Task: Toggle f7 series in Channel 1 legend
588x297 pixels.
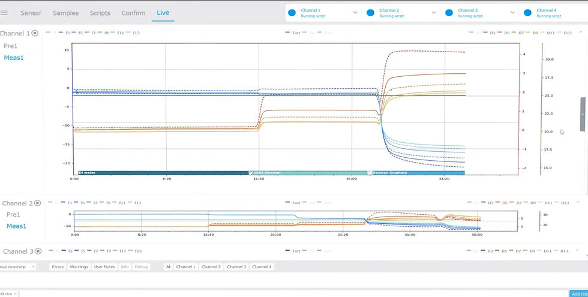Action: coord(90,33)
